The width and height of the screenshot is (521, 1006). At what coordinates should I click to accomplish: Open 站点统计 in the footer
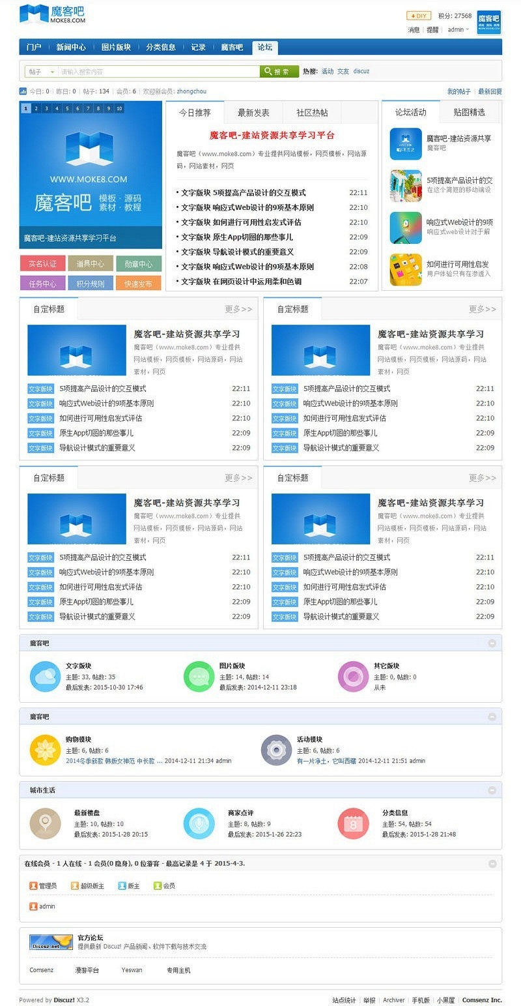pyautogui.click(x=344, y=1000)
